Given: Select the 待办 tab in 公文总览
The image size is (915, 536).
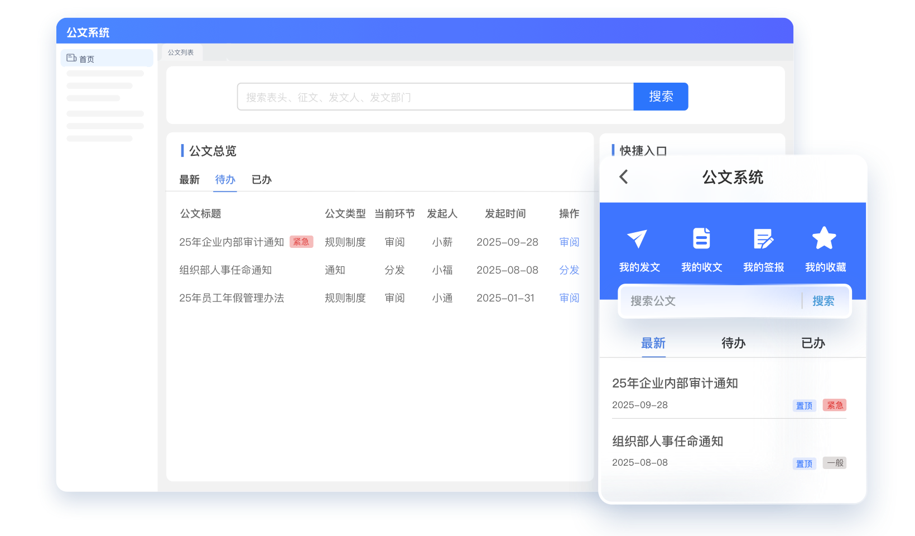Looking at the screenshot, I should (225, 180).
